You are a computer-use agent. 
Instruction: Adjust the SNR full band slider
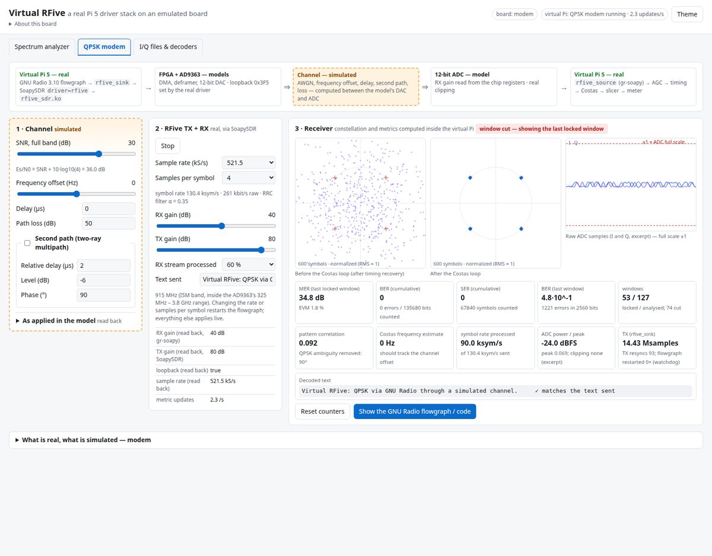click(x=76, y=154)
